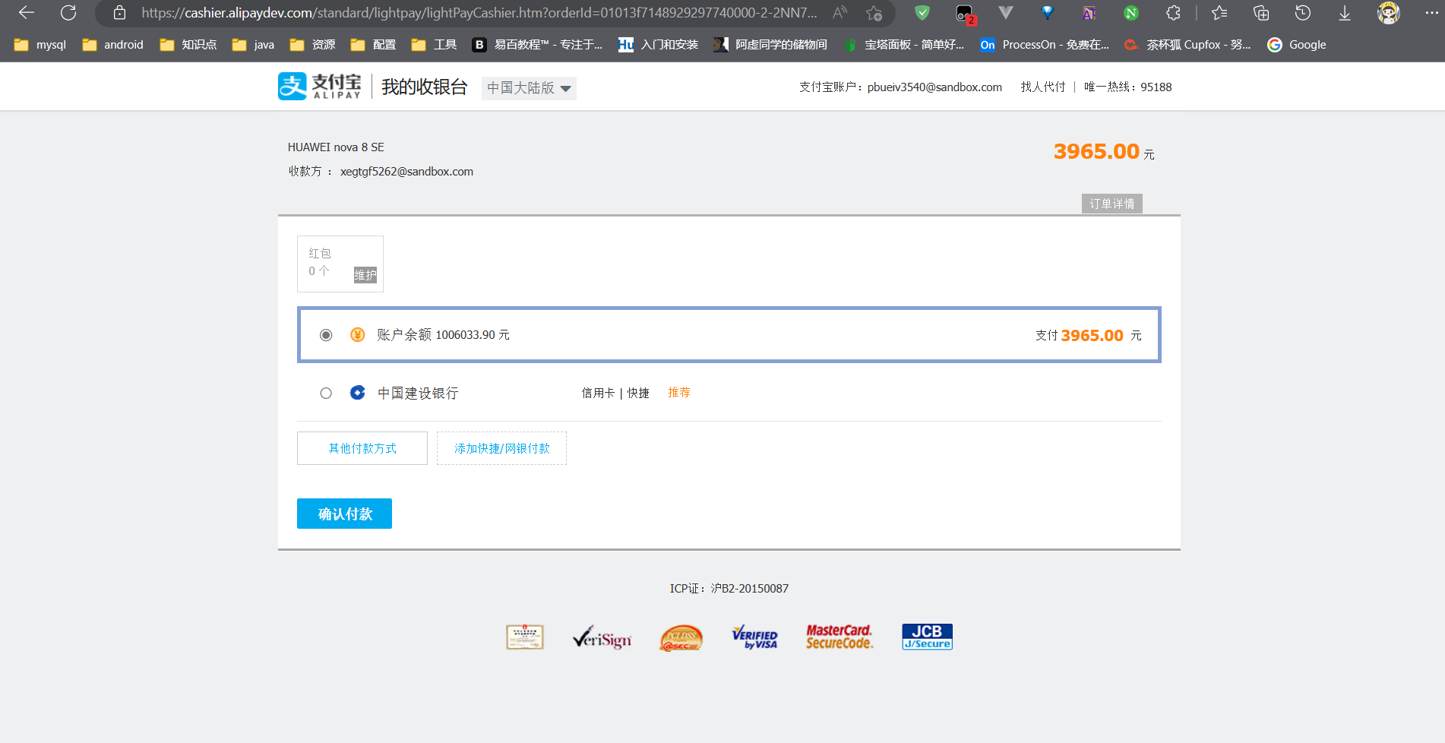Open extension with red badge 2
This screenshot has height=743, width=1445.
click(965, 14)
